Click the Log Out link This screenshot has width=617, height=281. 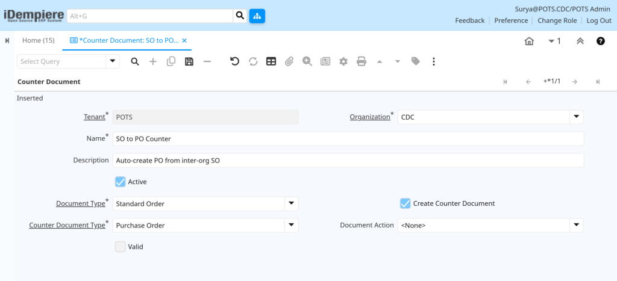[x=599, y=20]
